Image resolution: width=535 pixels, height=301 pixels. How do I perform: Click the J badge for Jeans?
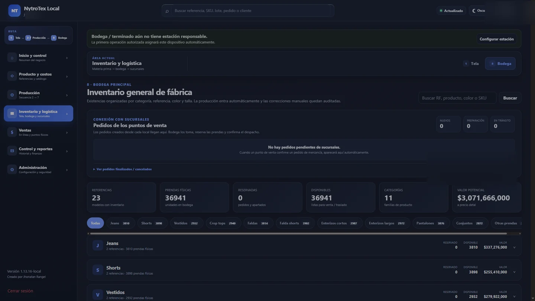(98, 246)
